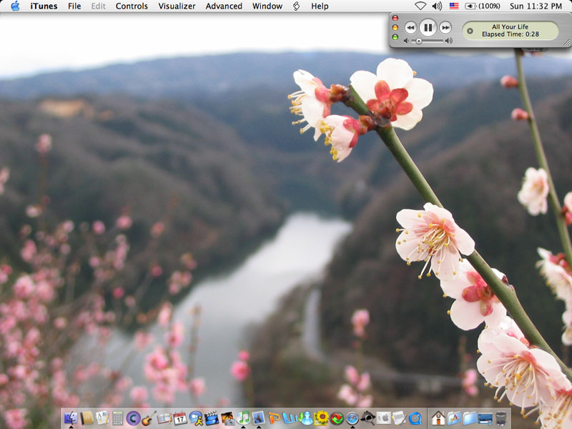Go back to the previous track

(410, 28)
